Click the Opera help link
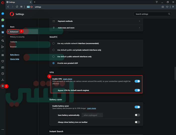 [15, 59]
